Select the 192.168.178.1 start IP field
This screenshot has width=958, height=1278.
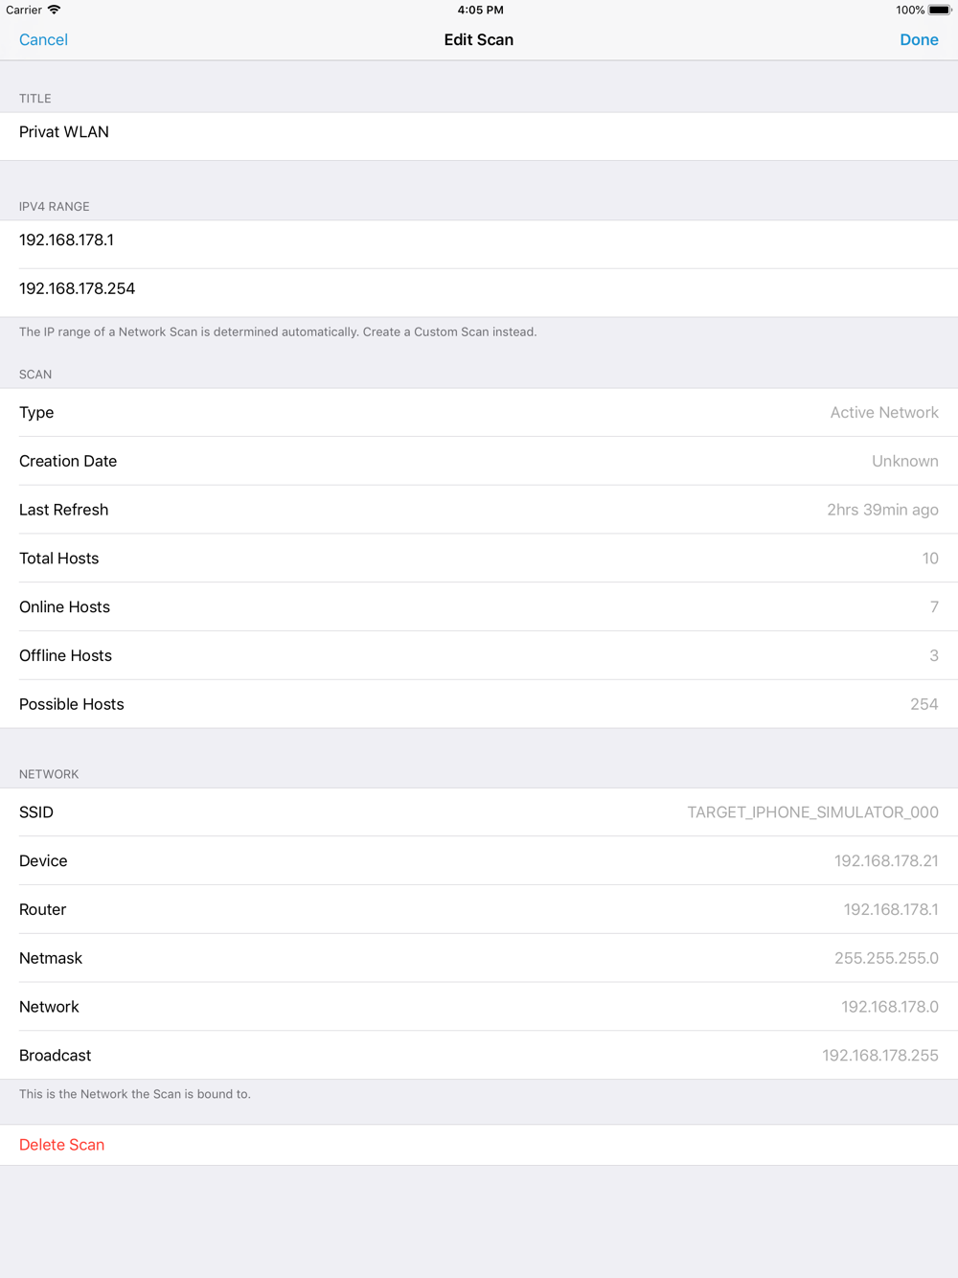[479, 244]
